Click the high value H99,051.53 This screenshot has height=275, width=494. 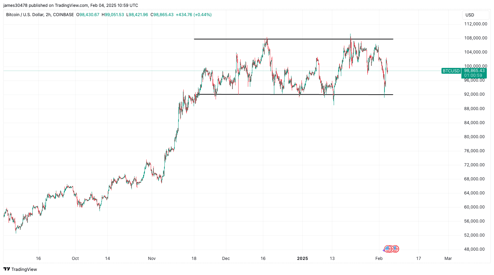point(113,15)
